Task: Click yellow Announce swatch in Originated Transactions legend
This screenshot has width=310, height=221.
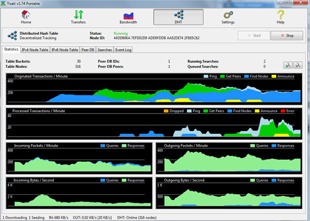Action: pyautogui.click(x=274, y=77)
